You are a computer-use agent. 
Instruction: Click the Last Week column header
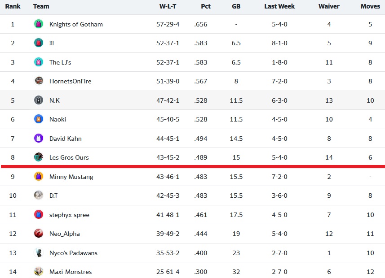(279, 6)
